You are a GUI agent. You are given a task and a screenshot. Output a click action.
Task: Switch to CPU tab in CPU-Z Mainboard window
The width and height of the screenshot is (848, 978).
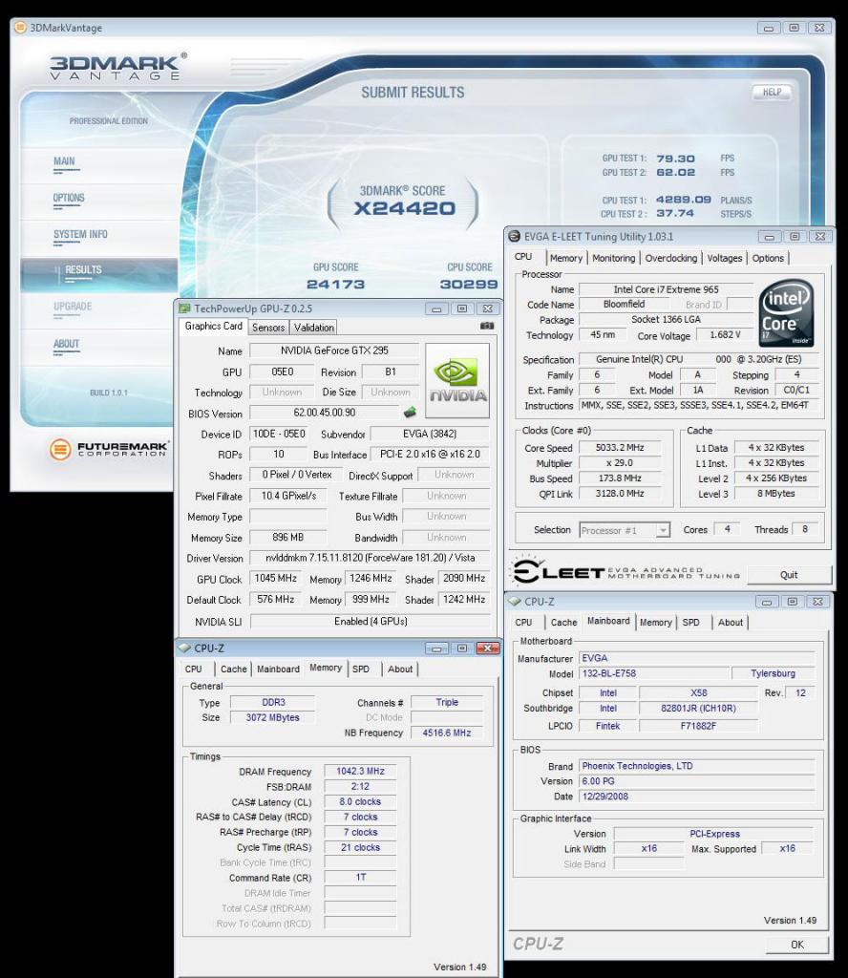(x=523, y=623)
